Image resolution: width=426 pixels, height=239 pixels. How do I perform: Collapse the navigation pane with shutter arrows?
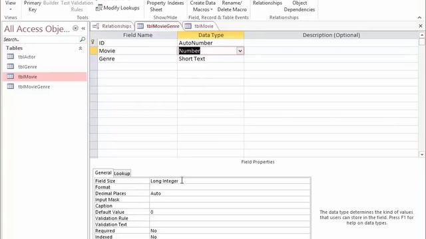(x=83, y=28)
